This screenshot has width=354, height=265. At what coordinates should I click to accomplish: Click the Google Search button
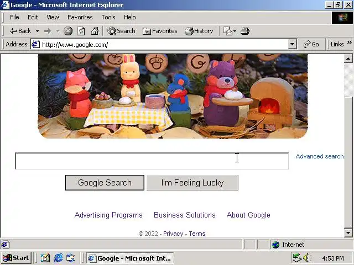tap(105, 183)
